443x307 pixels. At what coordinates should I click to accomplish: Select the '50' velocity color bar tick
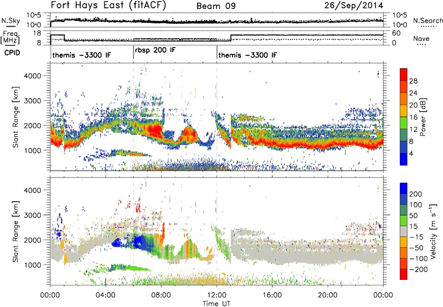coord(413,216)
